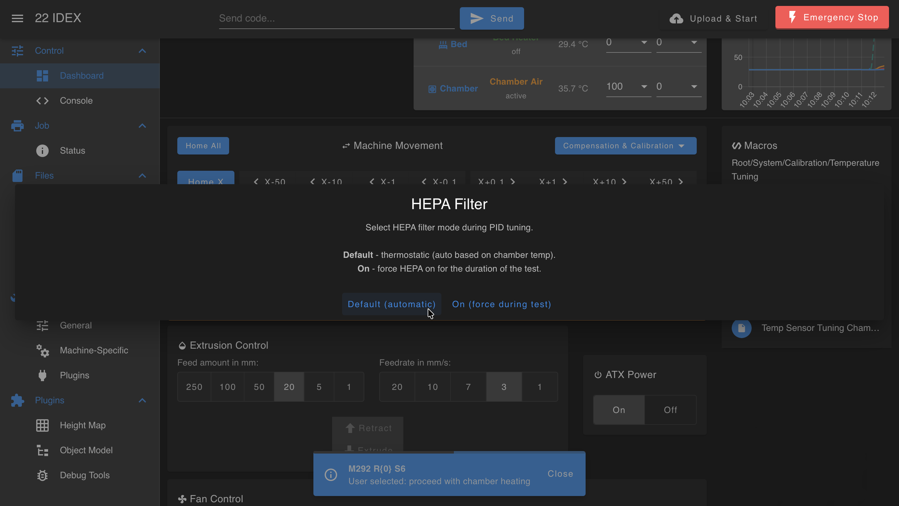Click the Temp Sensor Tuning file icon
The image size is (899, 506).
tap(742, 328)
